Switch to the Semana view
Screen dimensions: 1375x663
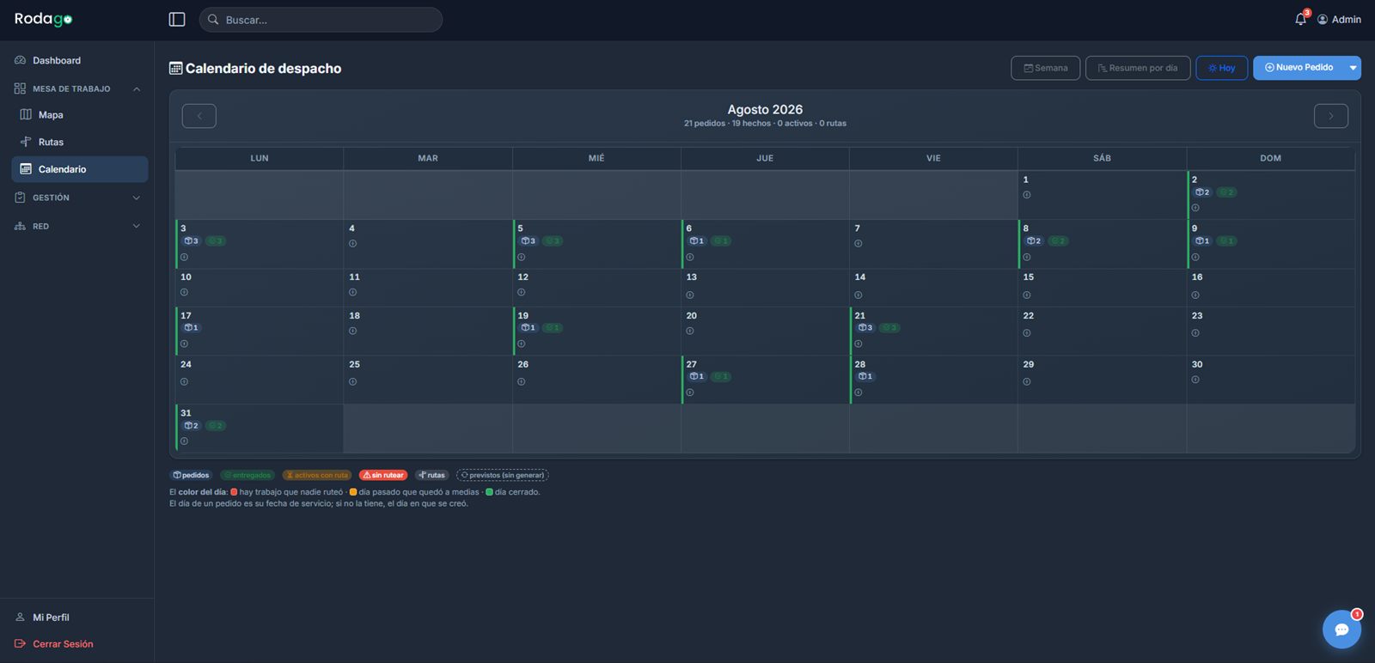point(1045,68)
